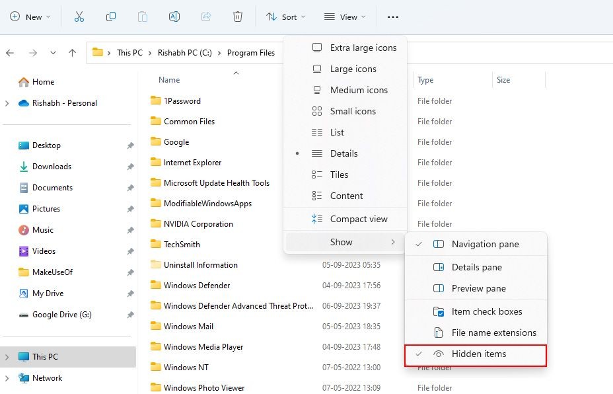Screen dimensions: 613x394
Task: Go forward with the right arrow
Action: pyautogui.click(x=33, y=53)
